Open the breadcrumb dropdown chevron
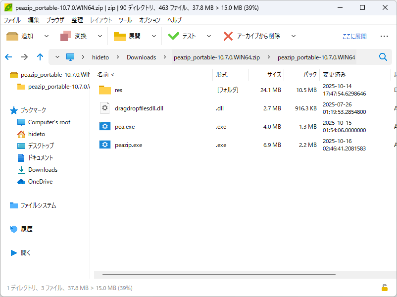Screen dimensions: 397x297 57,57
